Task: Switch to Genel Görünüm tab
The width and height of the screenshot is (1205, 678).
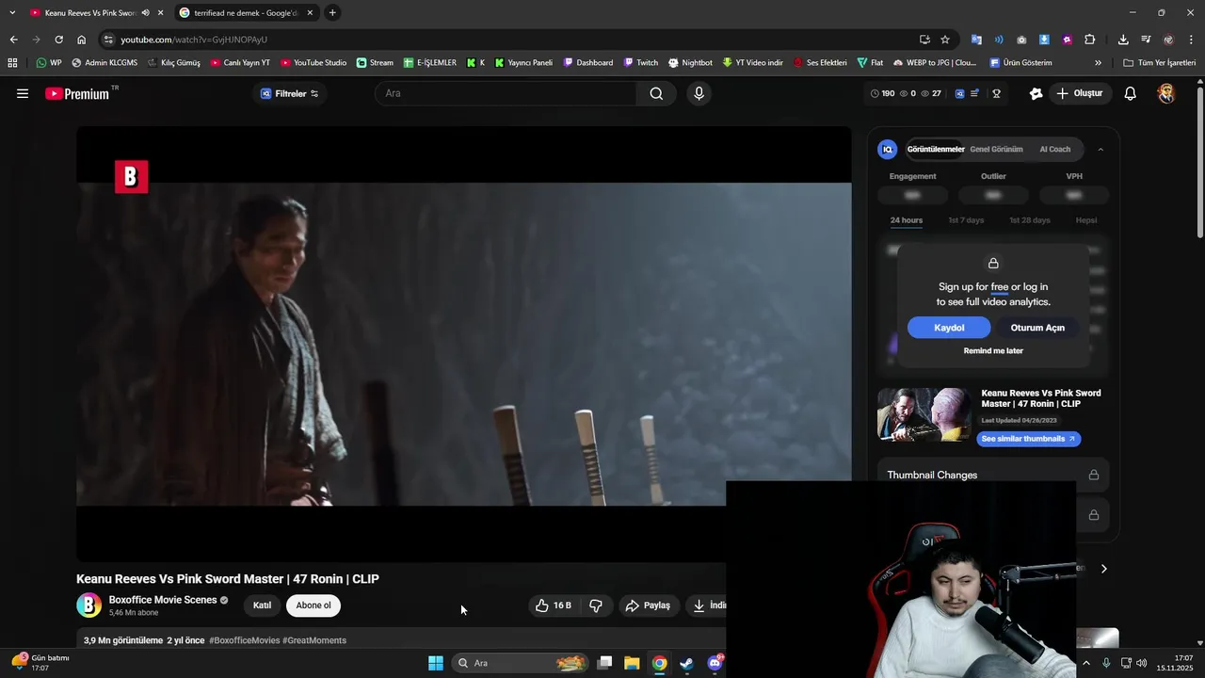Action: (996, 149)
